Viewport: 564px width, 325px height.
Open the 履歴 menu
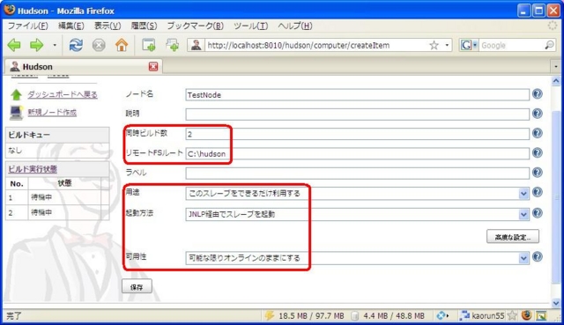(144, 26)
